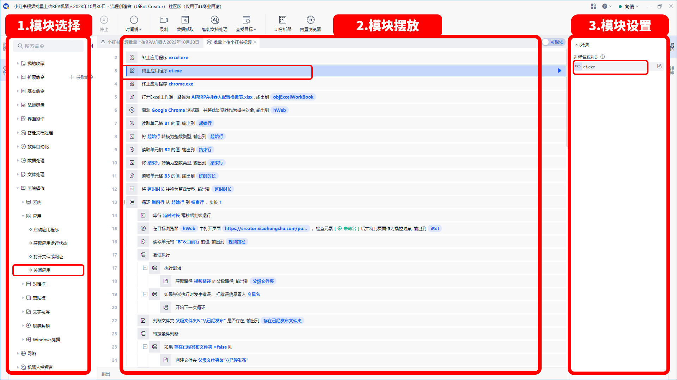Click the iRet output variable

point(435,229)
